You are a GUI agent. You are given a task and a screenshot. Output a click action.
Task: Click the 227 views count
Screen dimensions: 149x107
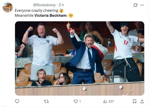click(111, 101)
